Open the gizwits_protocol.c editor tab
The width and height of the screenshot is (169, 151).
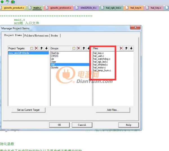coord(59,8)
